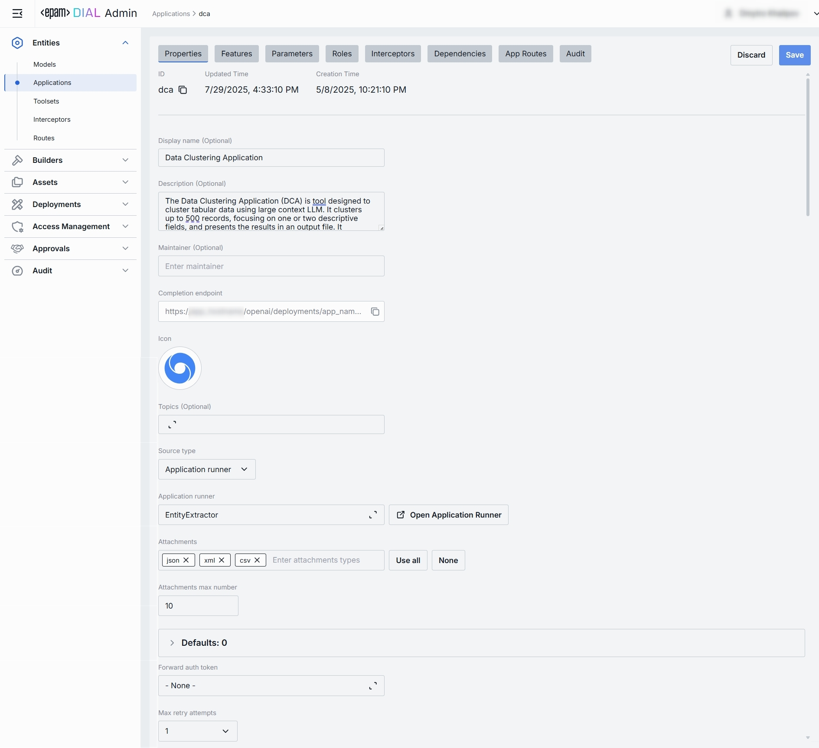Switch to the Features tab

coord(236,54)
